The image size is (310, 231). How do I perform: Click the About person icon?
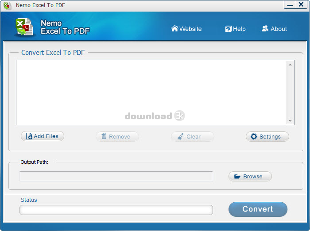tap(265, 29)
